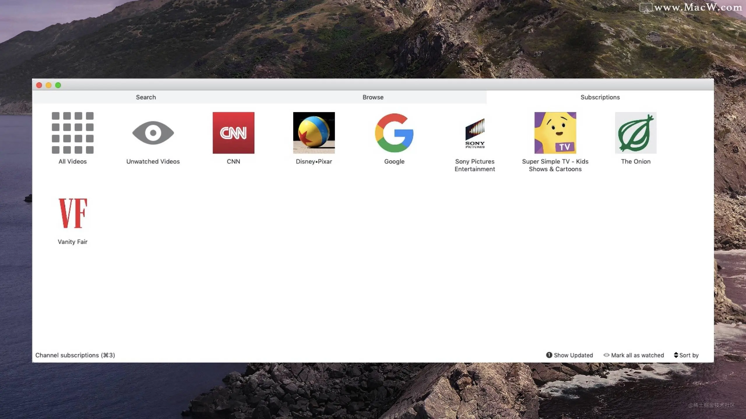Viewport: 746px width, 419px height.
Task: Open Sony Pictures Entertainment channel logo
Action: pos(475,133)
